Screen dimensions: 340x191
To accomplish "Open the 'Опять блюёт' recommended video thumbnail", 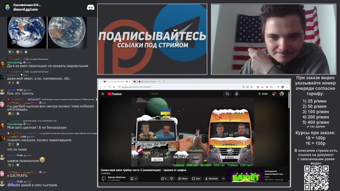I will (246, 176).
